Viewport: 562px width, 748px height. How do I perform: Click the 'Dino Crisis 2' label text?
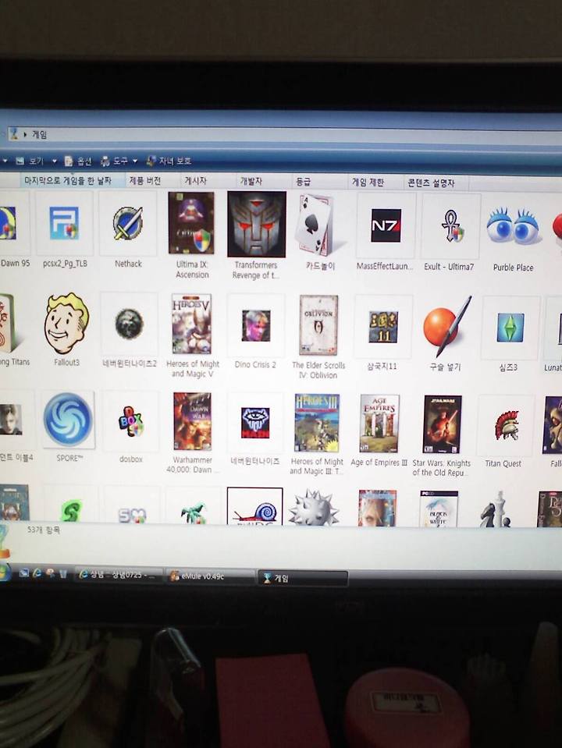[255, 364]
